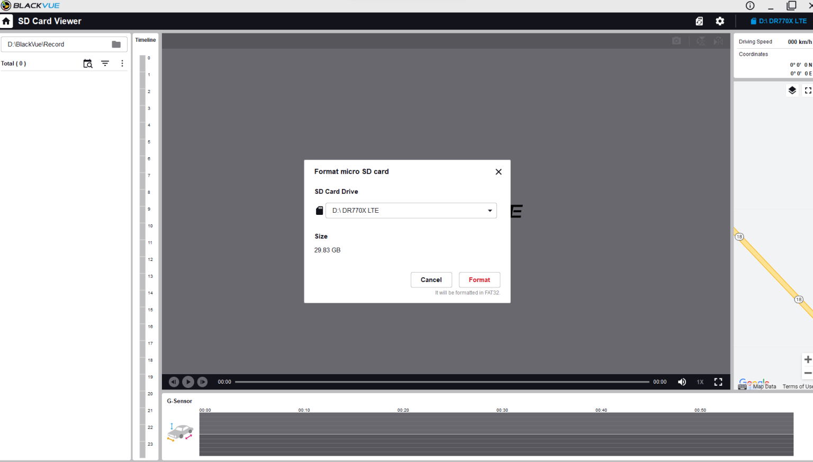This screenshot has height=462, width=813.
Task: Change the 1X playback speed
Action: [700, 382]
